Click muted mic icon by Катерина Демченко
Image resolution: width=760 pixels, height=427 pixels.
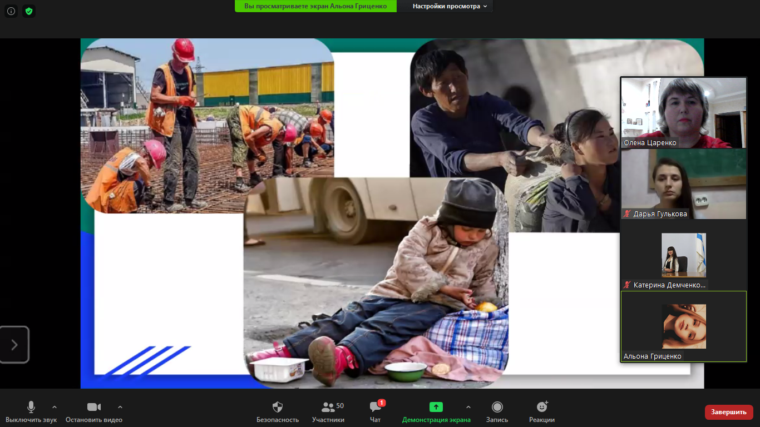coord(628,285)
